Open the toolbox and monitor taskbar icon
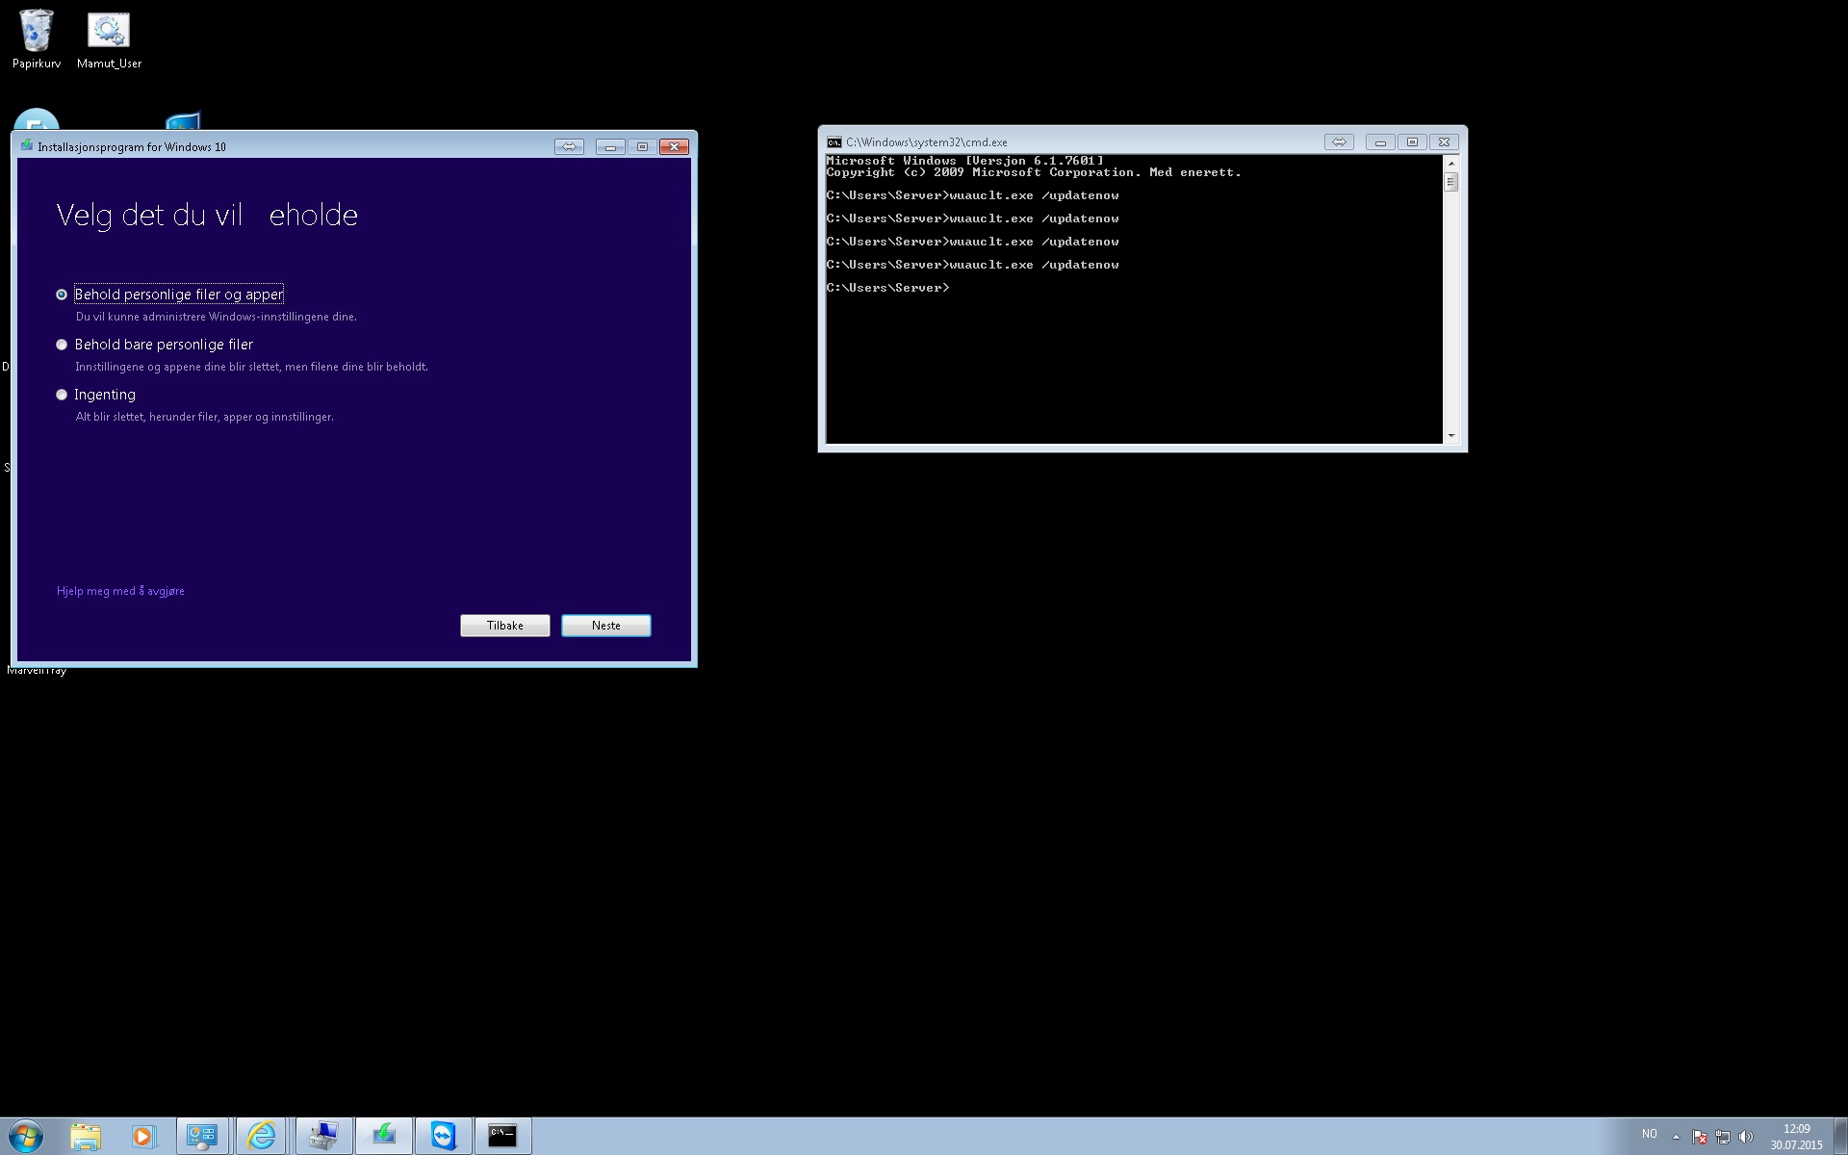The width and height of the screenshot is (1848, 1155). tap(323, 1137)
